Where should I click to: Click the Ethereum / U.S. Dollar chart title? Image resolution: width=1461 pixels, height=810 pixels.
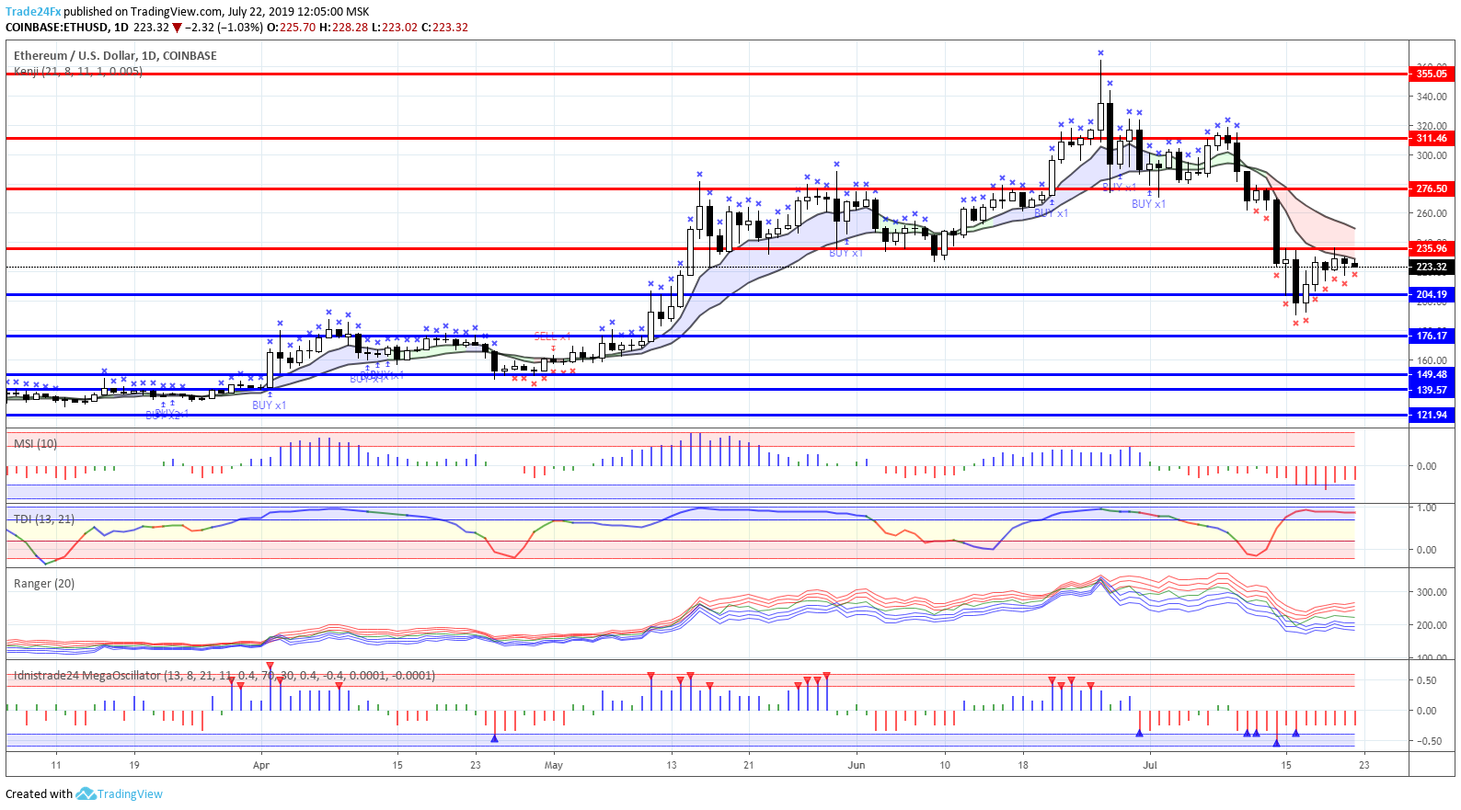click(115, 56)
